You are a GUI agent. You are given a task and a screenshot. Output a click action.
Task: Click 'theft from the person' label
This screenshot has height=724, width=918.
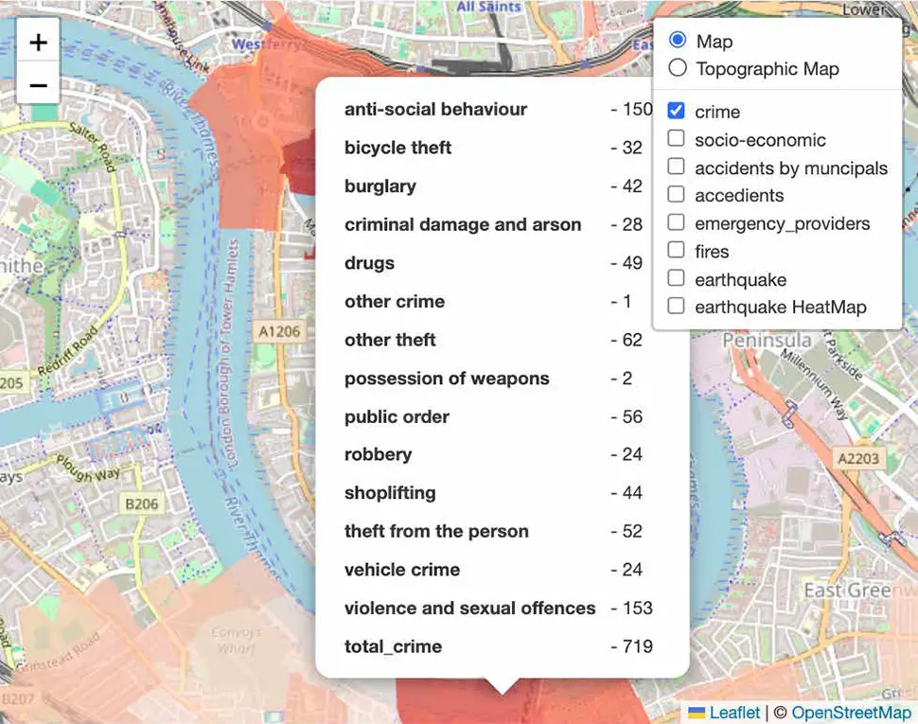436,532
